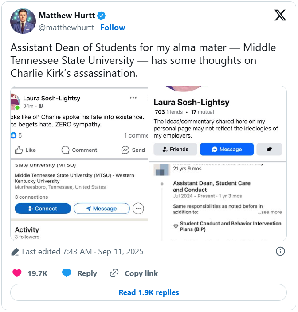This screenshot has height=312, width=298.
Task: Click the outlined LinkedIn Message button
Action: (102, 209)
